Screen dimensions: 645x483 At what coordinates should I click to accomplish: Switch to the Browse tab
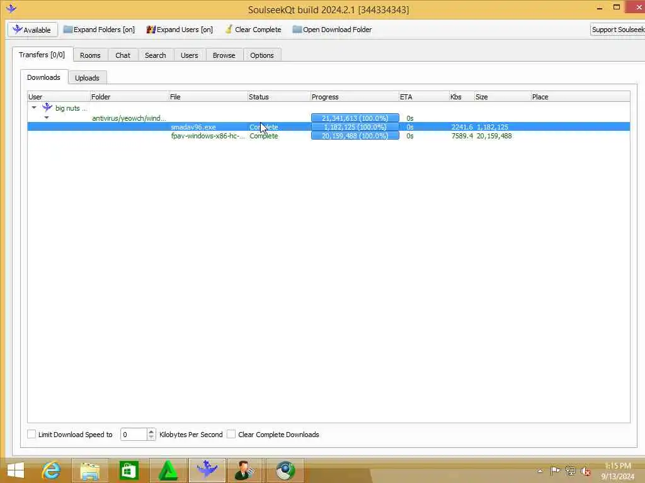tap(224, 55)
